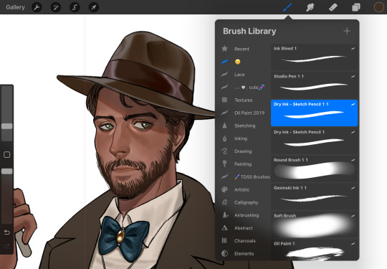Open the Inking brush set
Viewport: 387px width, 269px height.
[241, 138]
